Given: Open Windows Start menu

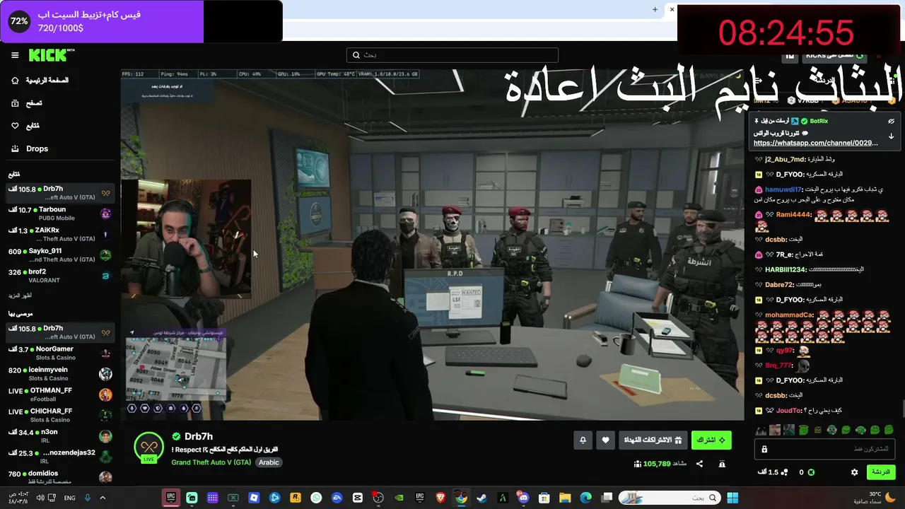Looking at the screenshot, I should point(732,498).
